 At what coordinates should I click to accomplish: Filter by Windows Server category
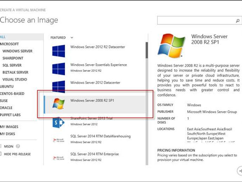[x=18, y=51]
